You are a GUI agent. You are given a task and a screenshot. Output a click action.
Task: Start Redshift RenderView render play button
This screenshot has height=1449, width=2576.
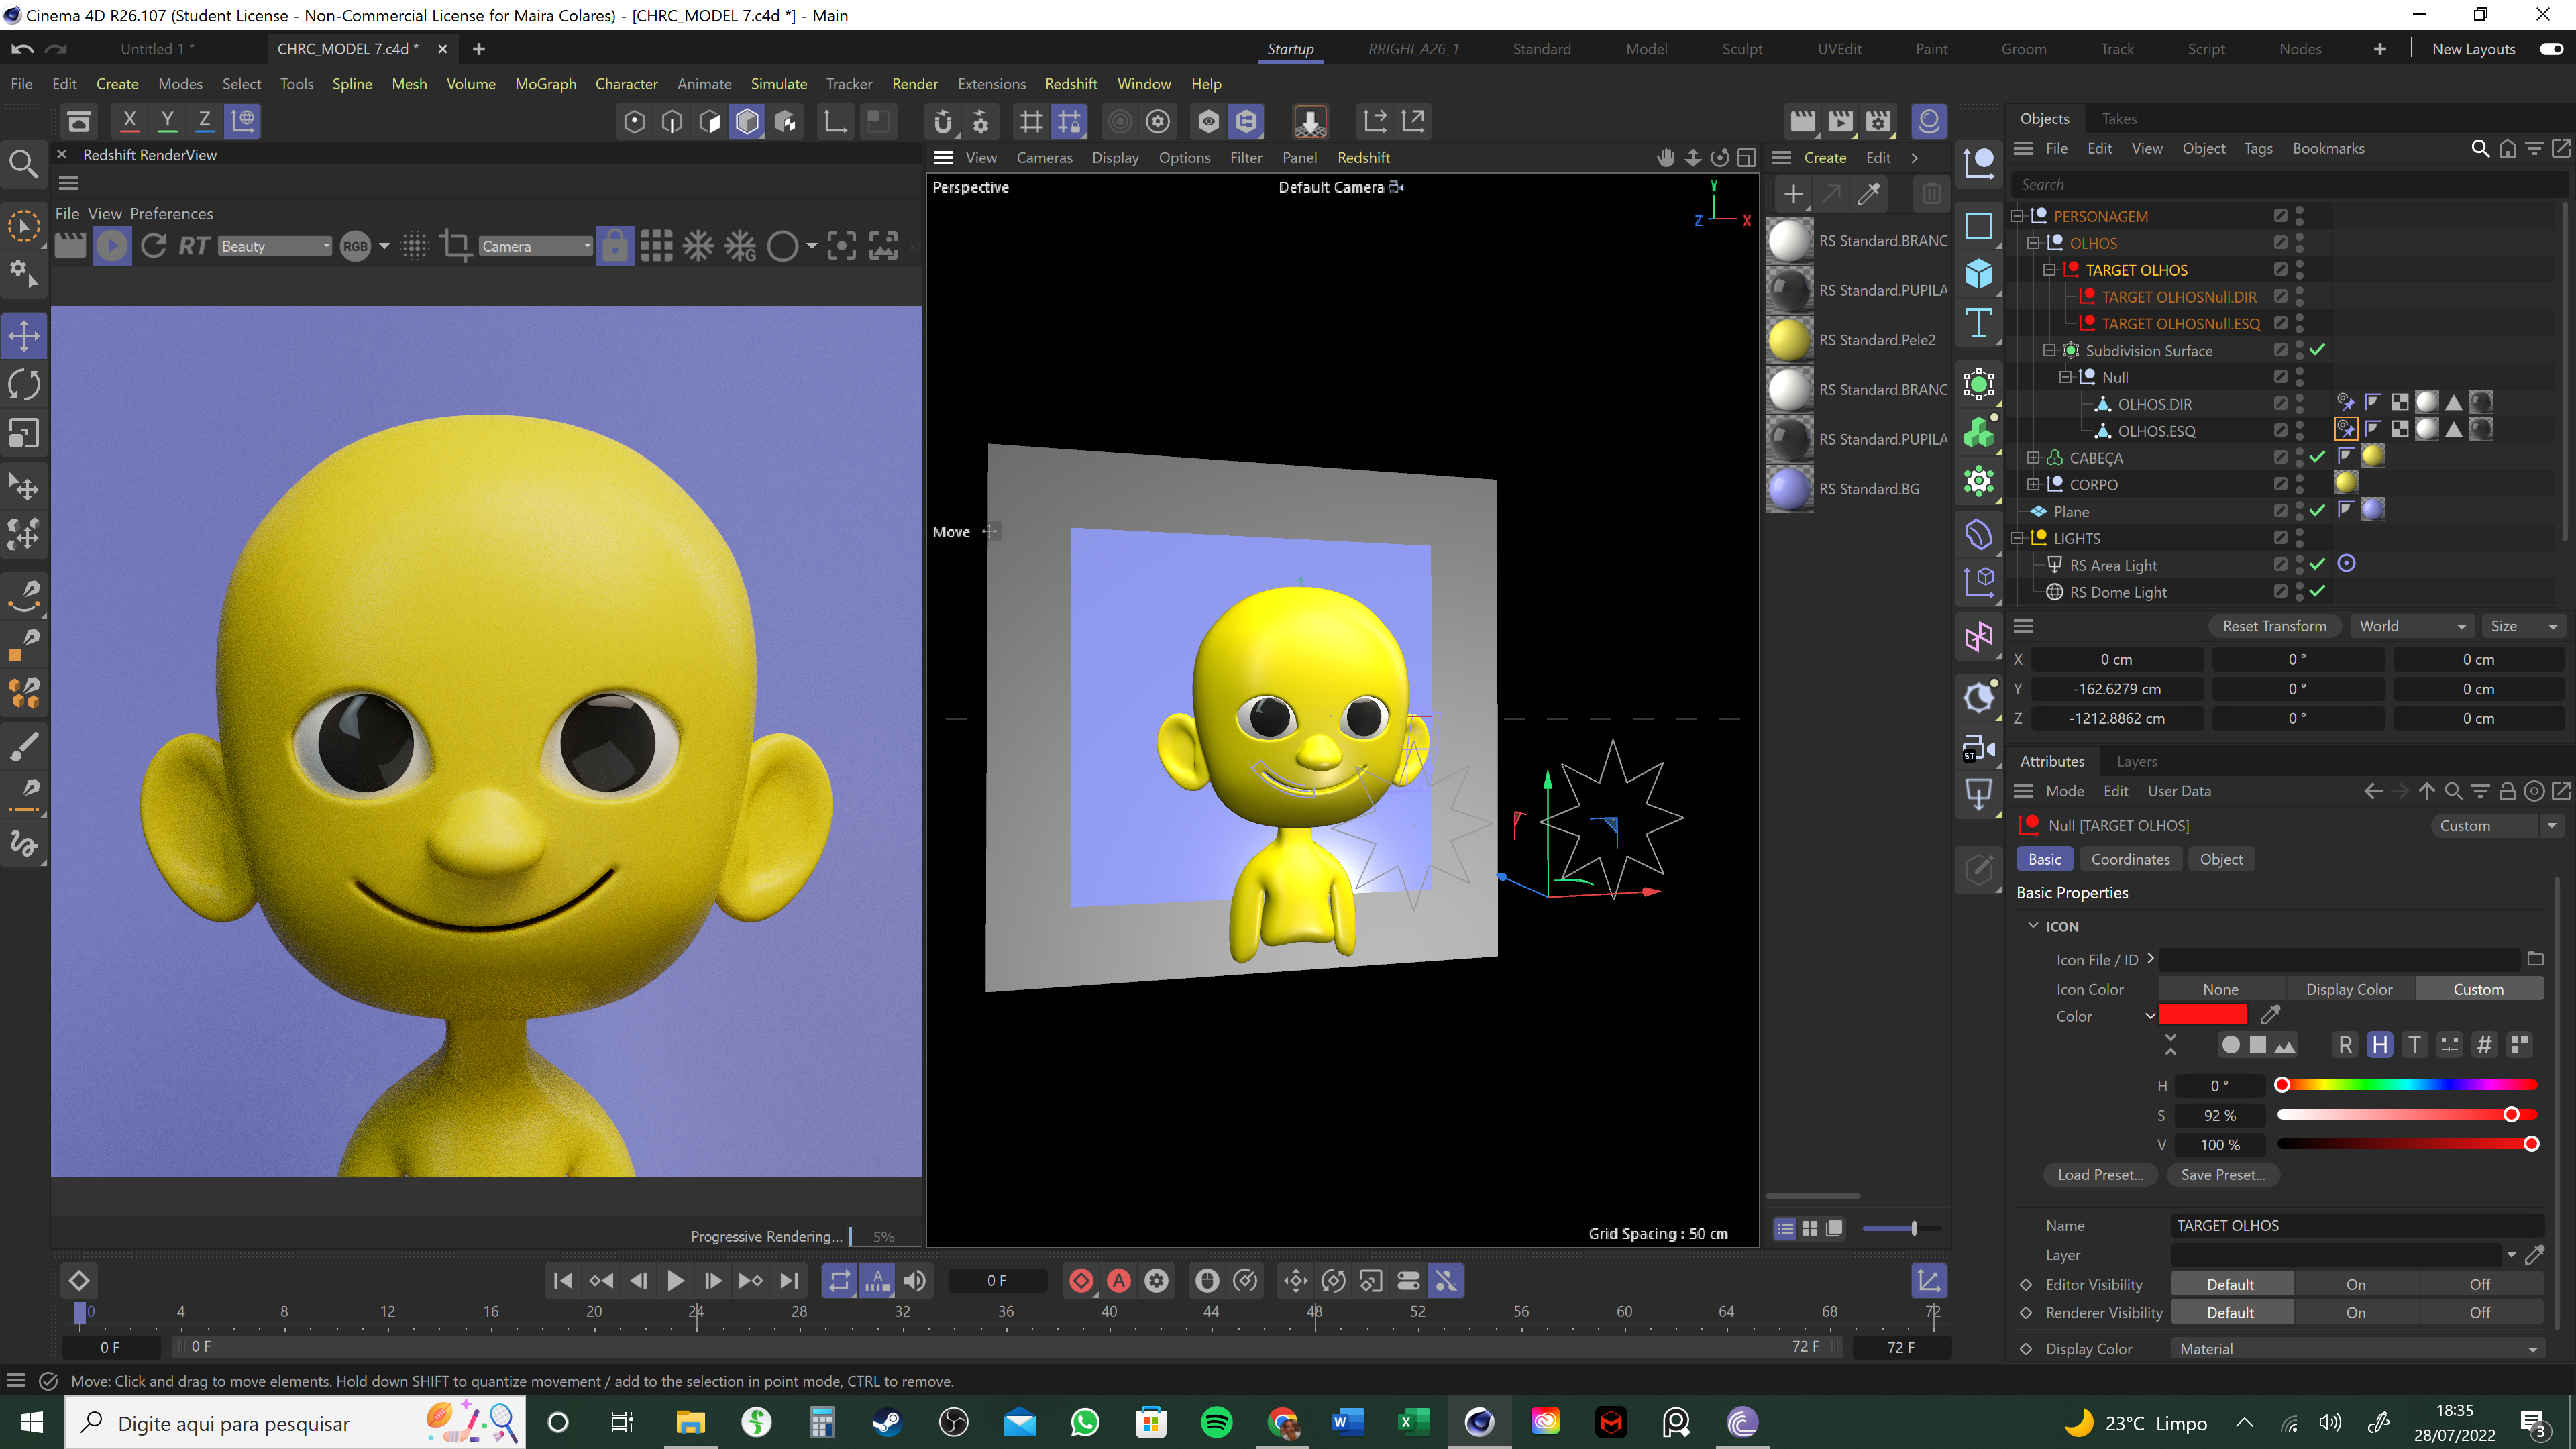click(112, 246)
